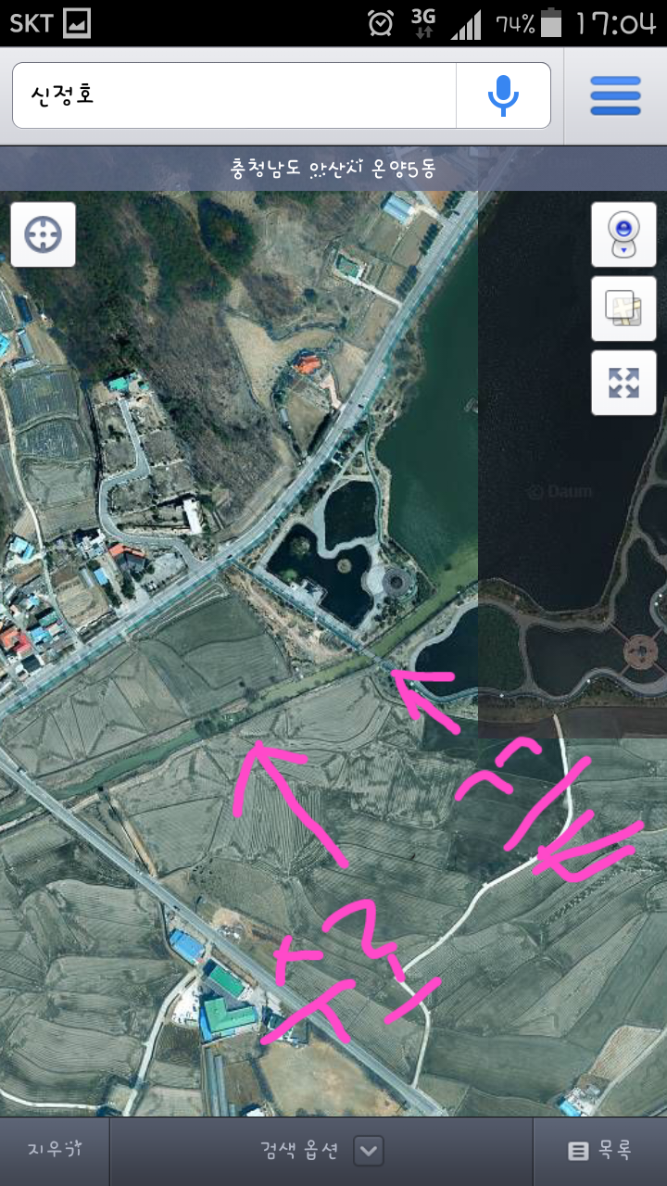This screenshot has height=1186, width=667.
Task: Tap the battery status icon
Action: (x=551, y=23)
